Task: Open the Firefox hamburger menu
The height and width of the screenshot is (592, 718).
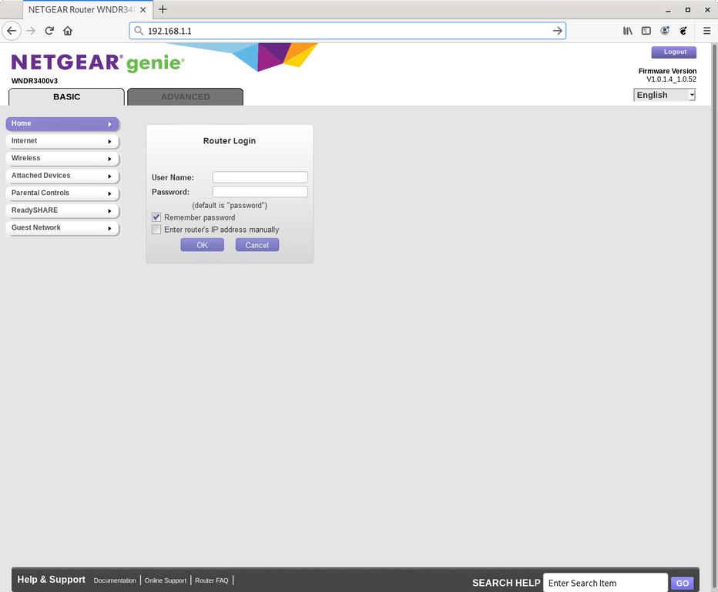Action: click(706, 31)
